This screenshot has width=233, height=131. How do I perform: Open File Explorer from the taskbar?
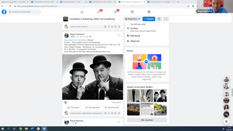coord(26,129)
